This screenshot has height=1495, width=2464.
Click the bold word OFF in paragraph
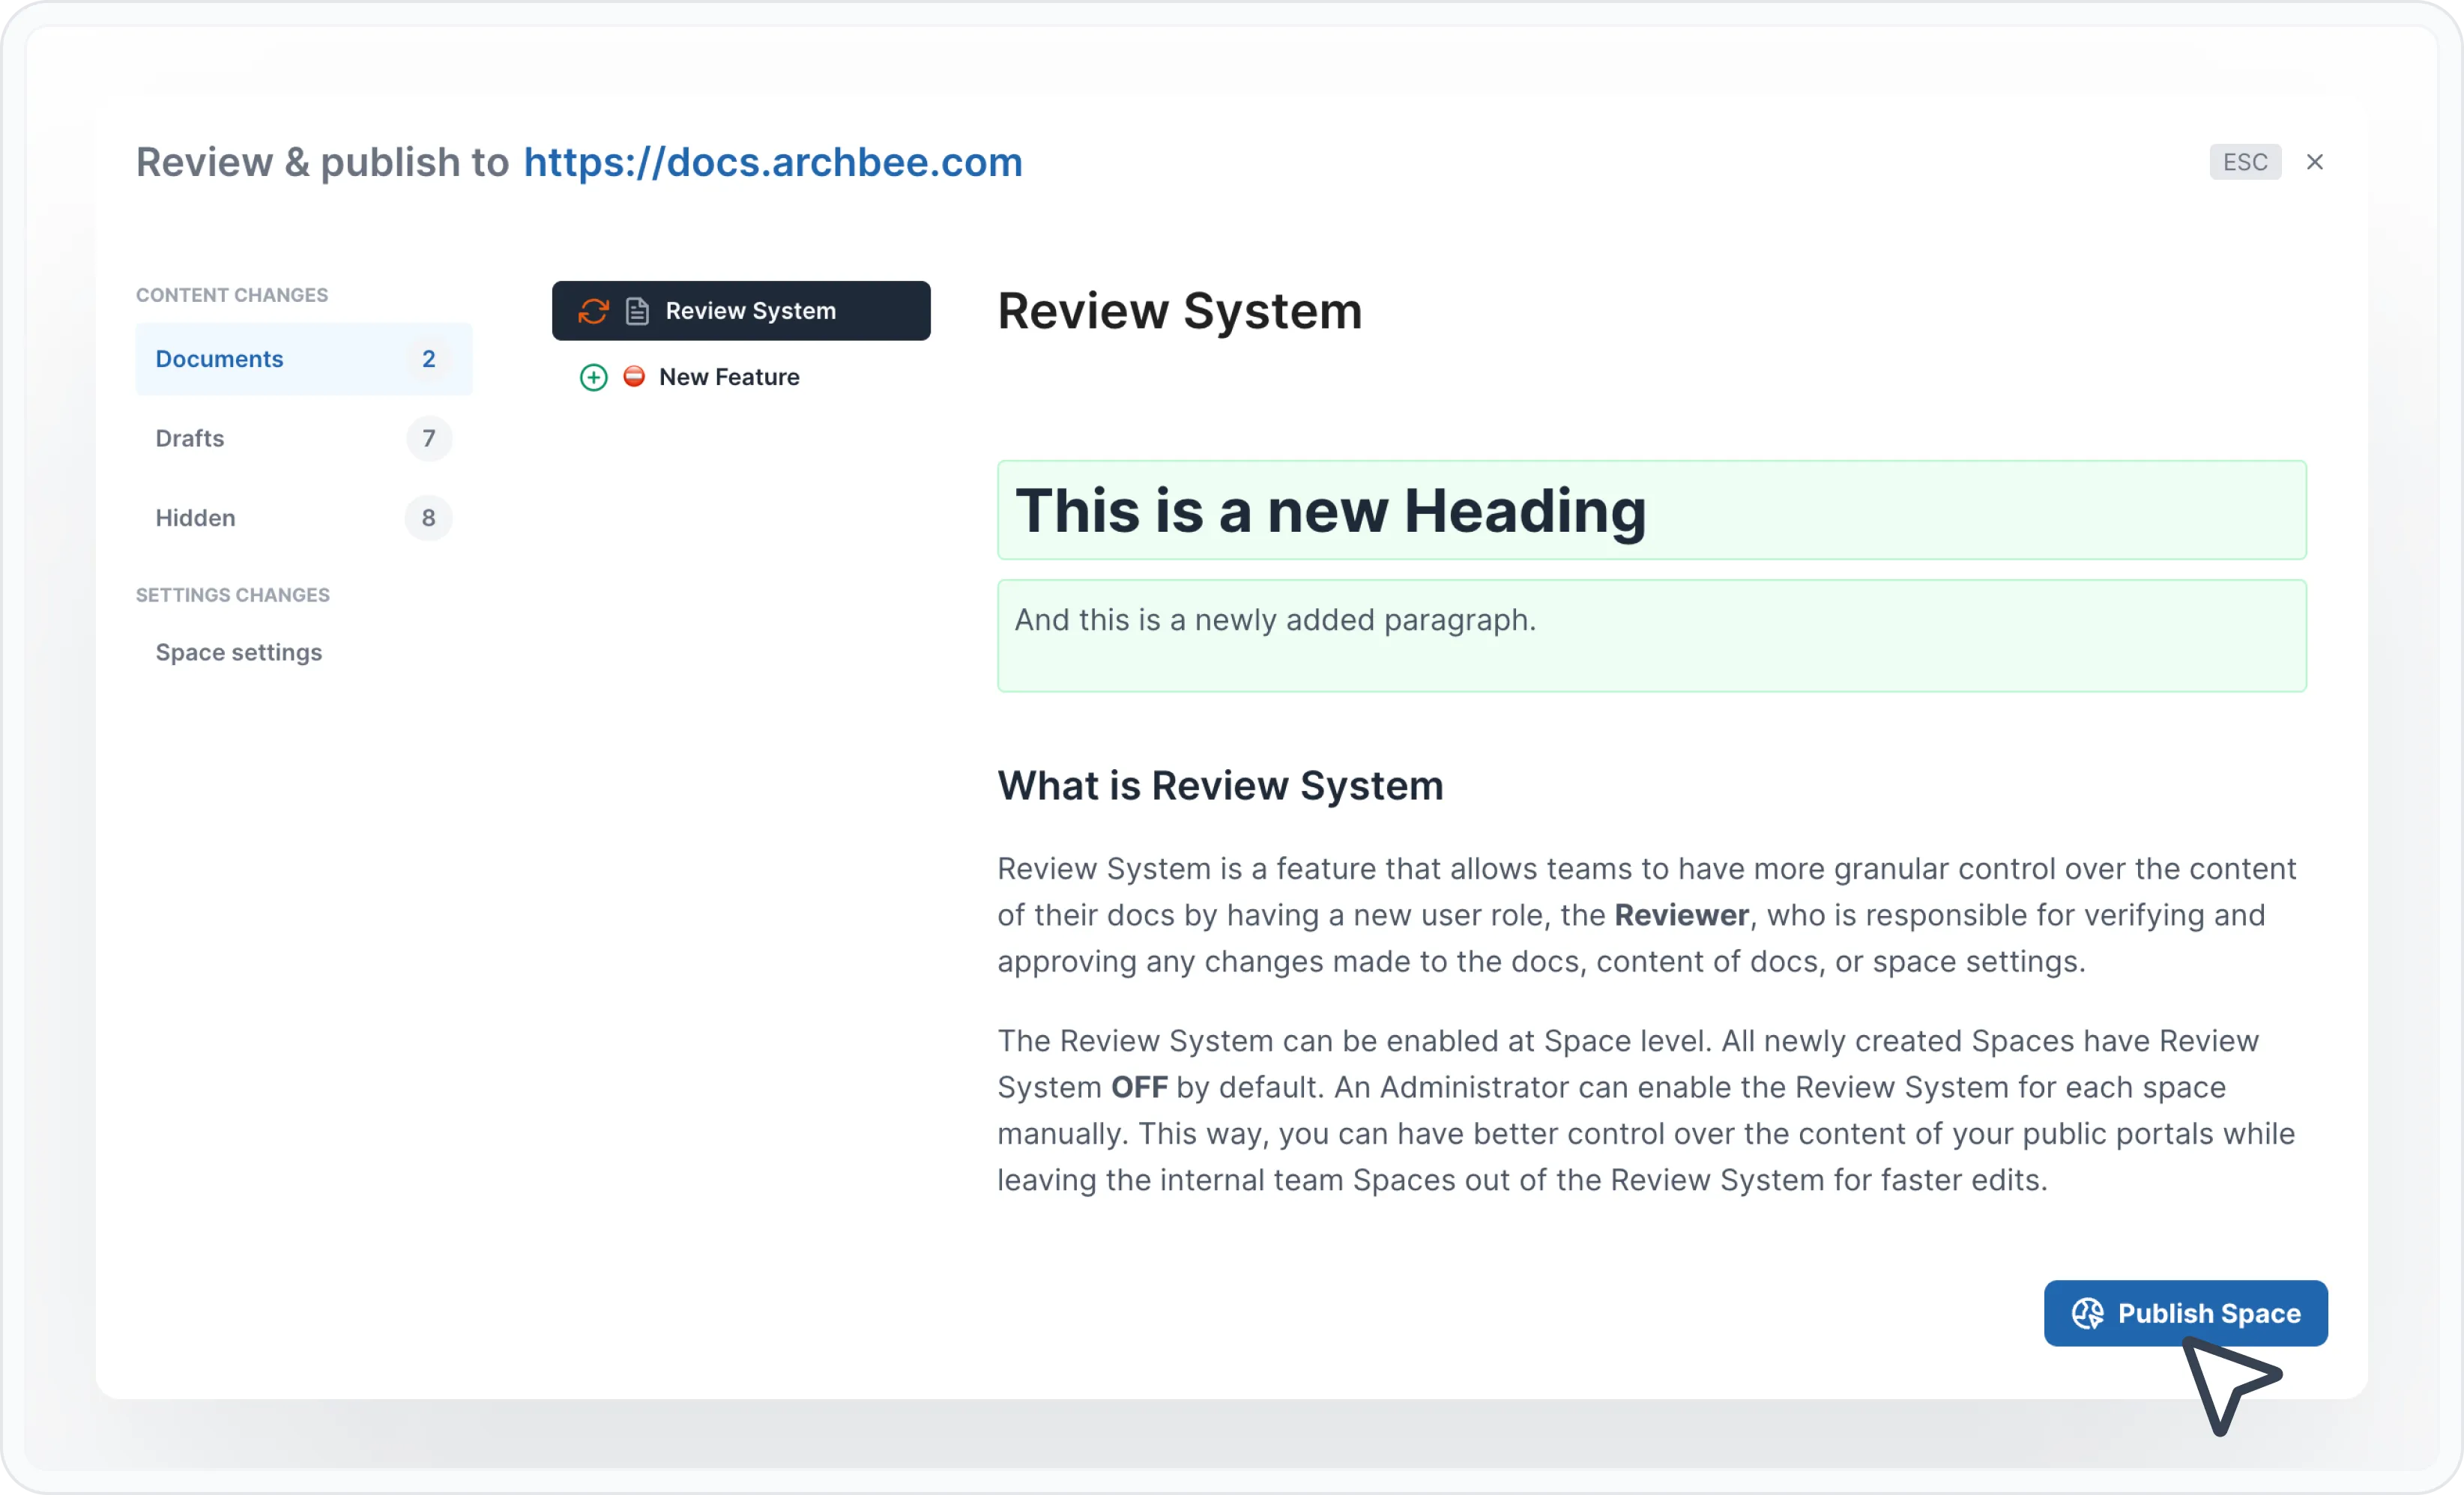click(1139, 1088)
